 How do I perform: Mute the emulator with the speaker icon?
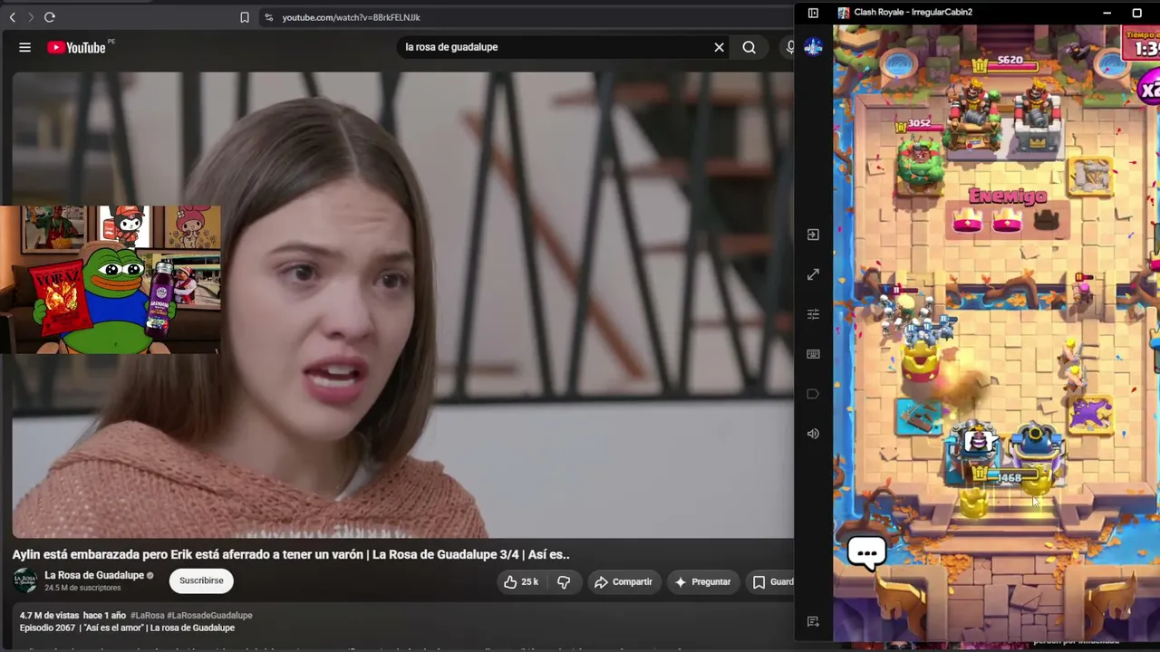pos(813,434)
